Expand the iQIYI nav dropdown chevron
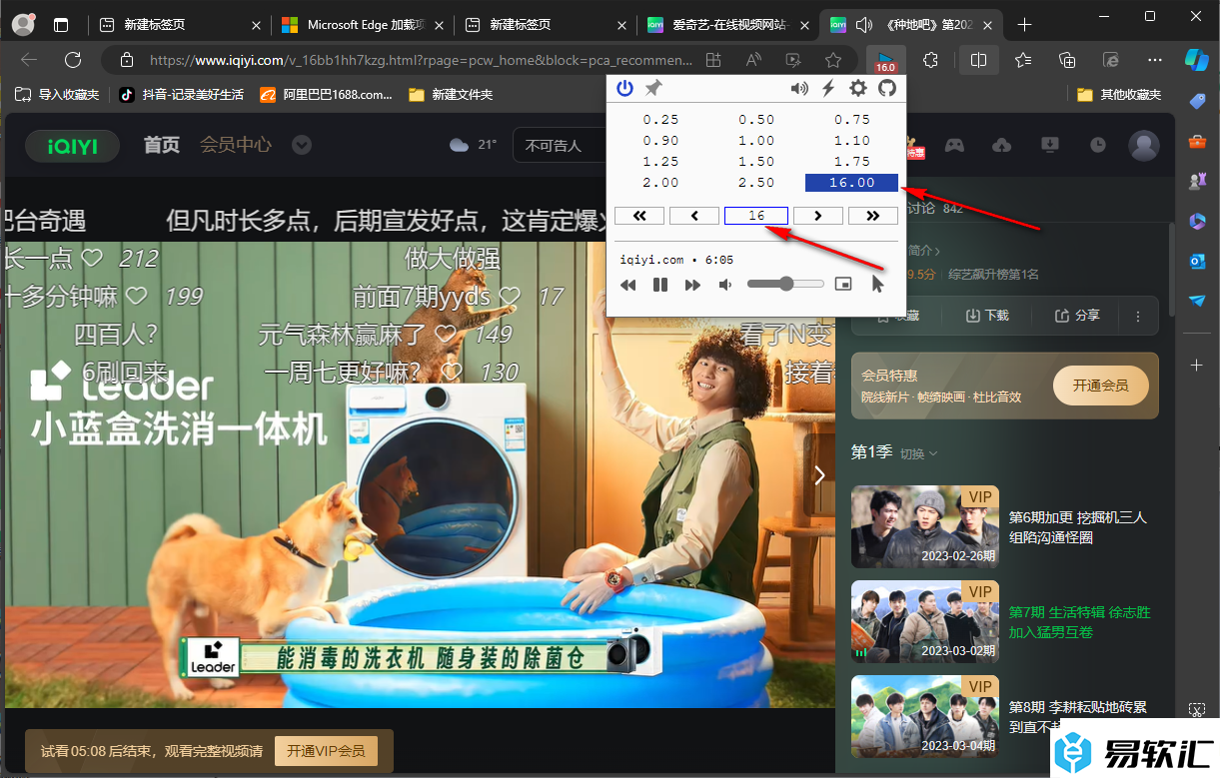The width and height of the screenshot is (1220, 778). pyautogui.click(x=302, y=146)
